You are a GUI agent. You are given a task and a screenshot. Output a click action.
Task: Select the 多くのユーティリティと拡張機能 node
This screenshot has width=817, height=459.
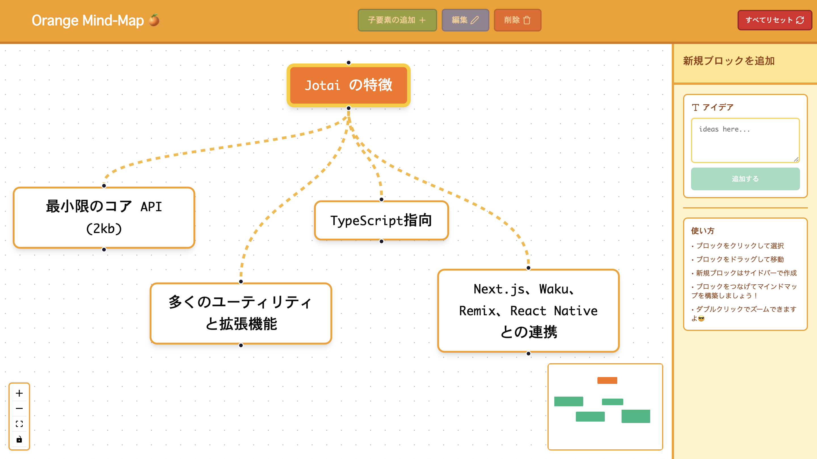click(x=241, y=313)
